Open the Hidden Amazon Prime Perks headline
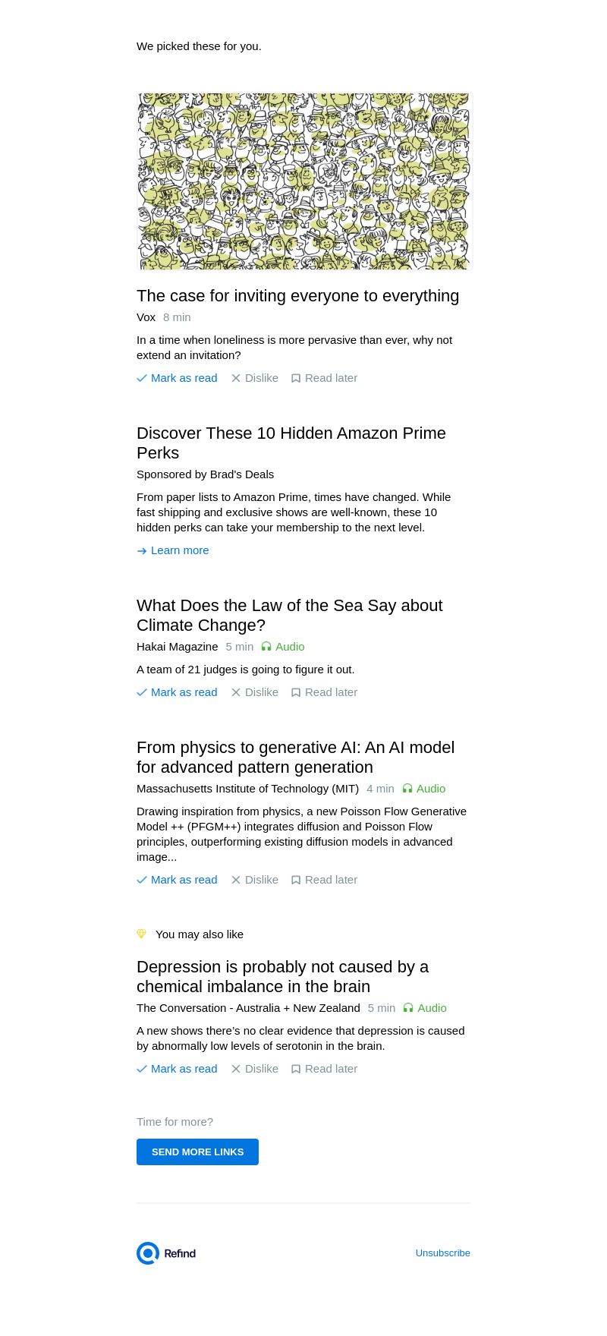Viewport: 607px width, 1336px height. pos(291,443)
